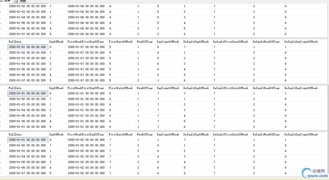The image size is (329, 180).
Task: Select FullDate 2000-01-02 cell beside first-week 2000-01-07
Action: [x=28, y=52]
